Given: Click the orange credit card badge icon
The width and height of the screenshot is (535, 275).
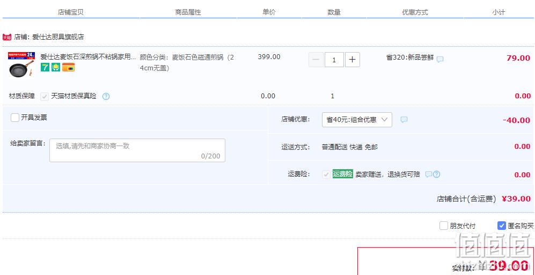Looking at the screenshot, I should (x=68, y=67).
